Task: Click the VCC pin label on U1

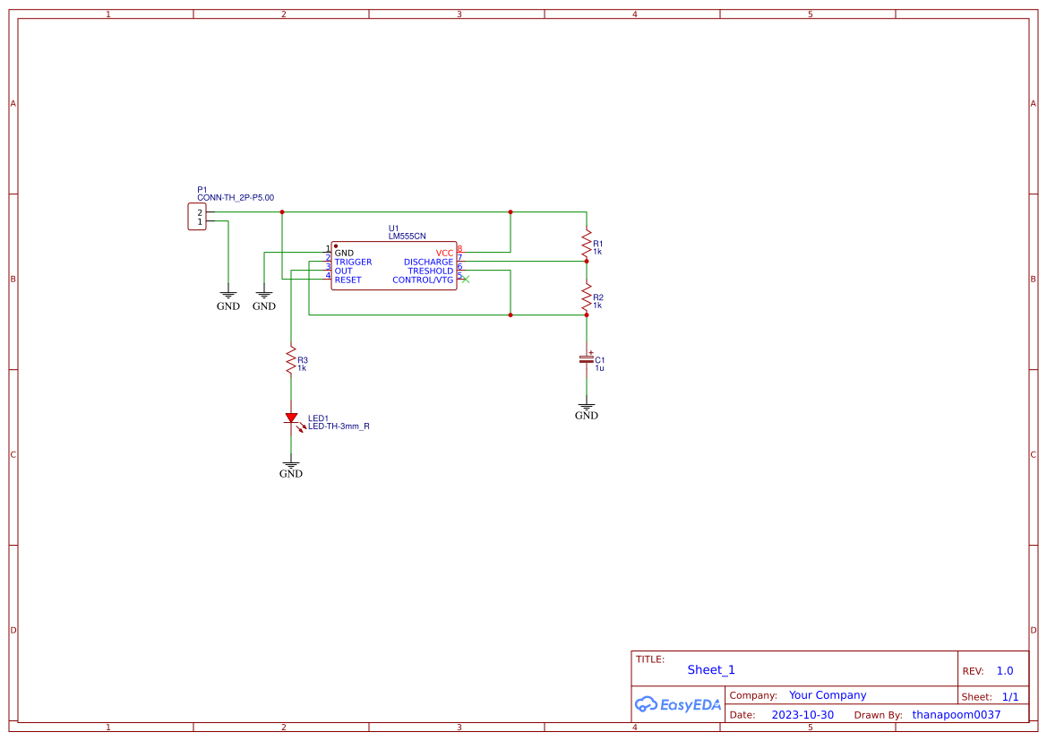Action: (444, 253)
